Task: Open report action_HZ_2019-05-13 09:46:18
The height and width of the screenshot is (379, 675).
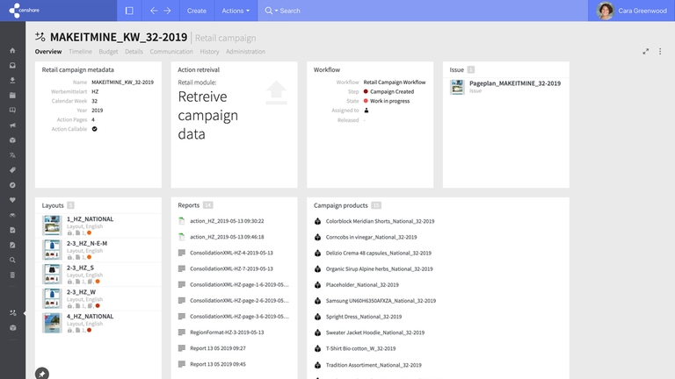Action: tap(227, 237)
